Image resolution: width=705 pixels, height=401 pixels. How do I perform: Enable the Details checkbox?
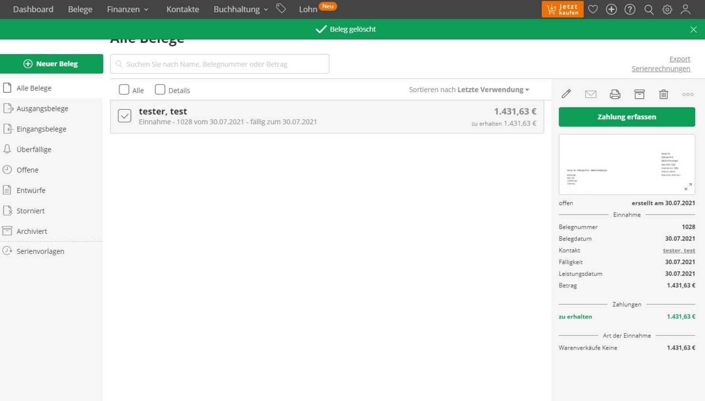coord(160,90)
